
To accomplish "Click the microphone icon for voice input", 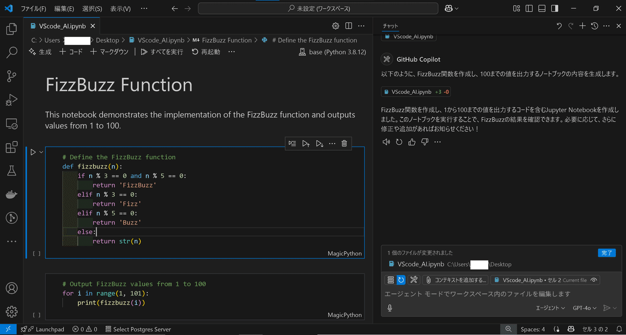I will pyautogui.click(x=390, y=308).
